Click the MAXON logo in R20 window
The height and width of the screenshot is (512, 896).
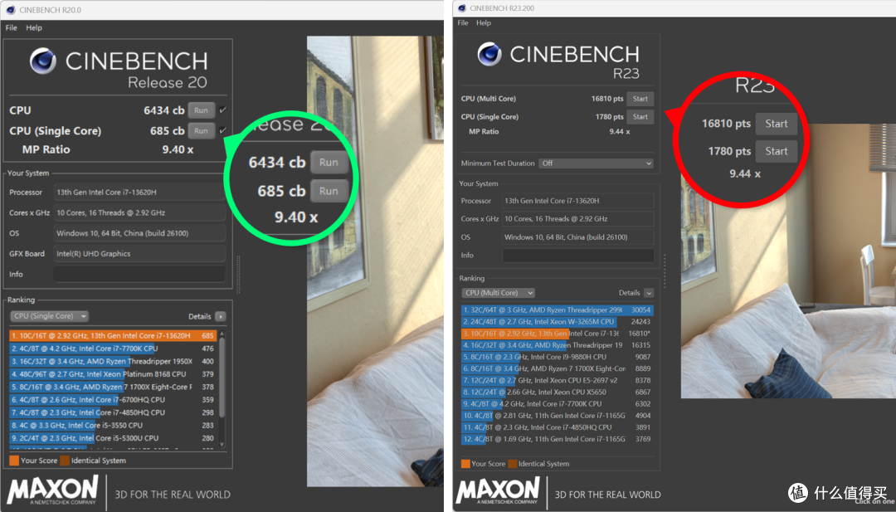point(53,491)
